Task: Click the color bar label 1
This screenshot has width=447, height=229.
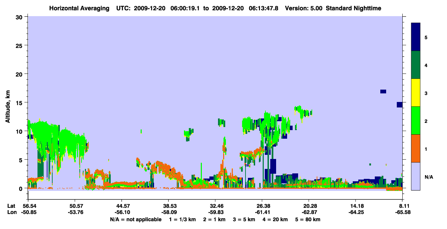Action: (426, 149)
